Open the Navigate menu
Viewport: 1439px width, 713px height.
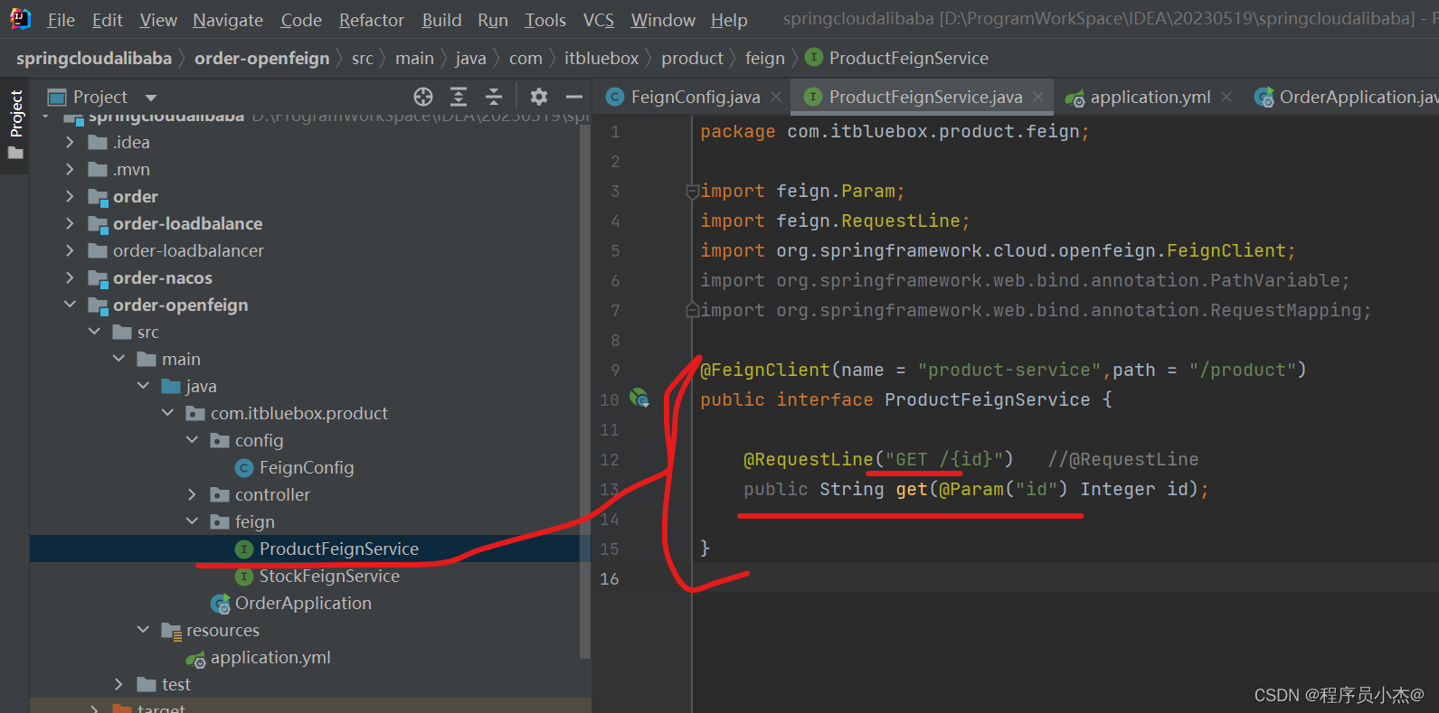tap(228, 20)
